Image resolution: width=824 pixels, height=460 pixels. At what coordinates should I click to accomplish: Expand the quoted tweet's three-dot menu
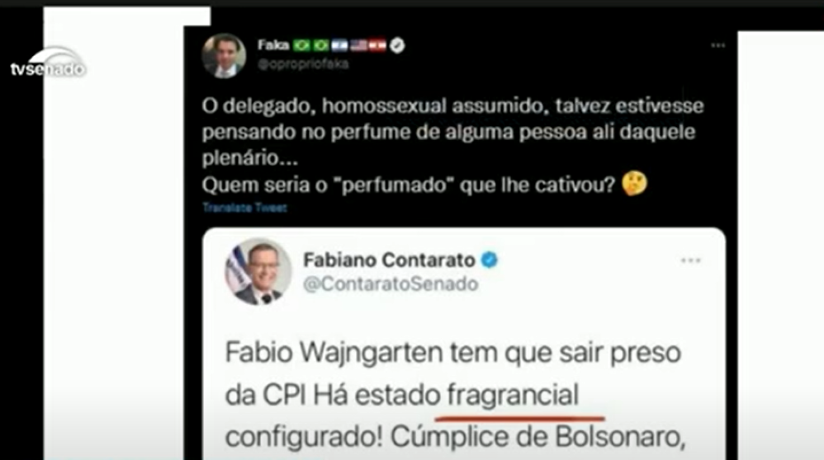pyautogui.click(x=690, y=261)
